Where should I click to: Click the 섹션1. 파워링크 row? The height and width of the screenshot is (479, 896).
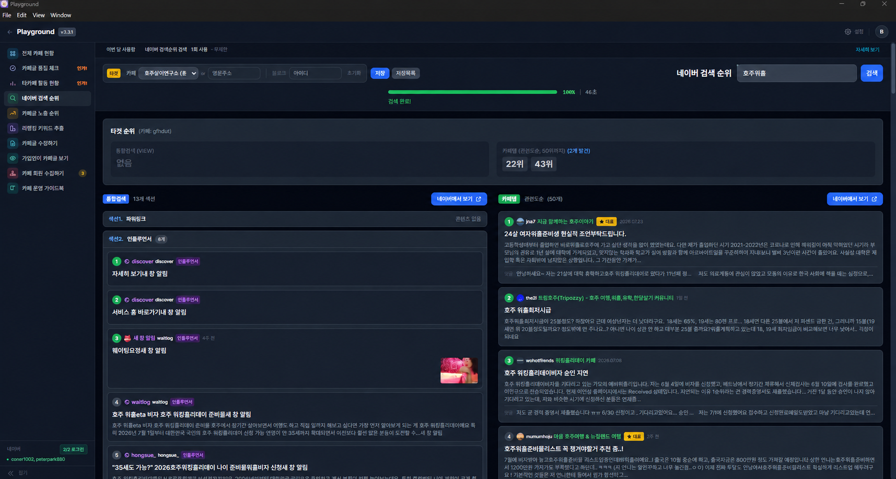coord(295,219)
